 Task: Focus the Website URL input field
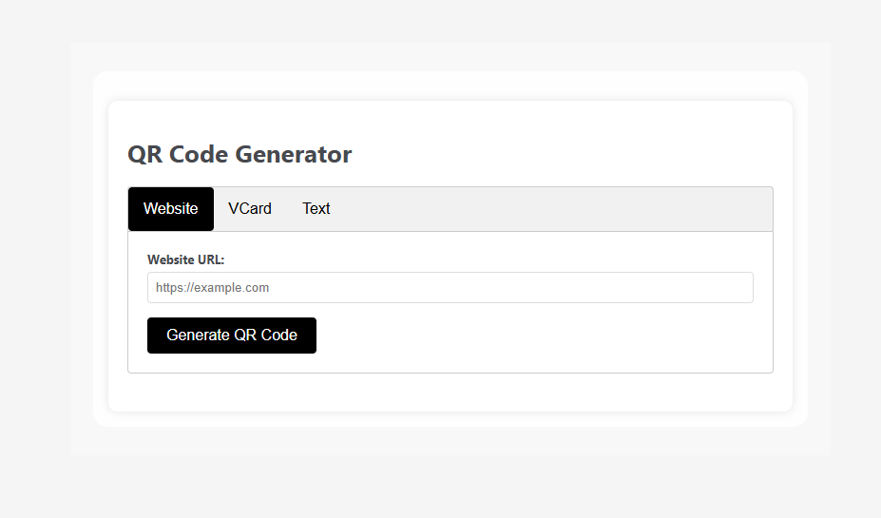[450, 288]
